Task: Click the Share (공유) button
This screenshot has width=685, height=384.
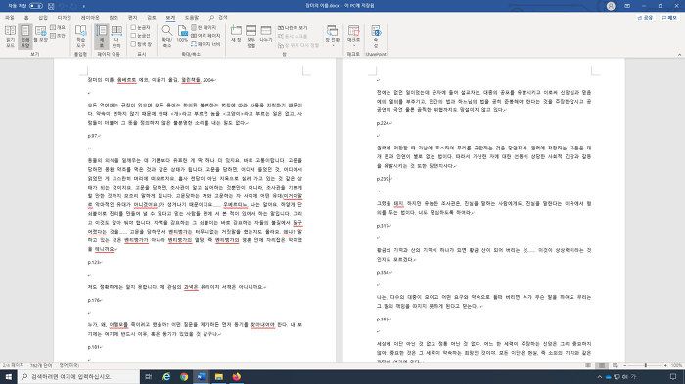Action: (x=645, y=17)
